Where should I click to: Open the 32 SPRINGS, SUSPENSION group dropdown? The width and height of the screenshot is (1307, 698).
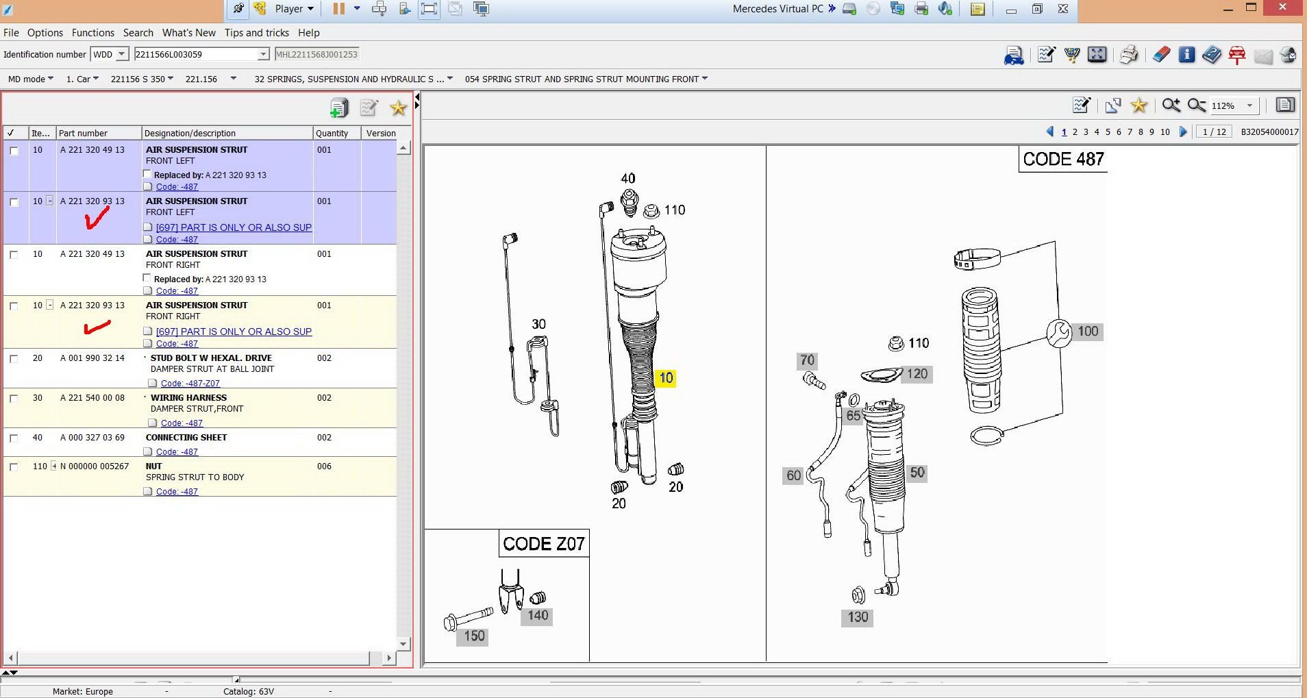pos(353,79)
